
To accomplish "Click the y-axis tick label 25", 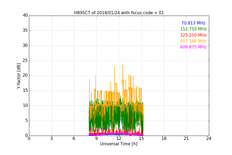I will (25, 60).
